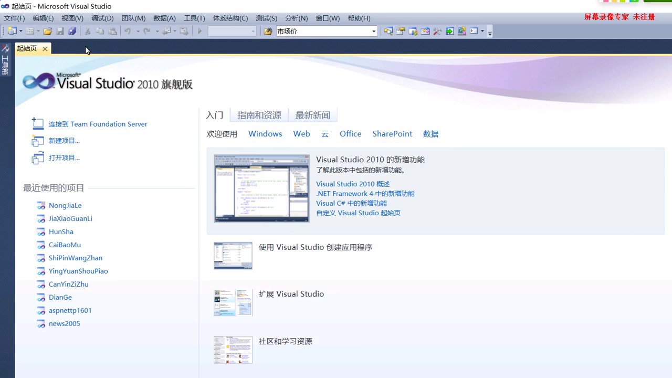Click the Copy toolbar icon

[x=100, y=31]
